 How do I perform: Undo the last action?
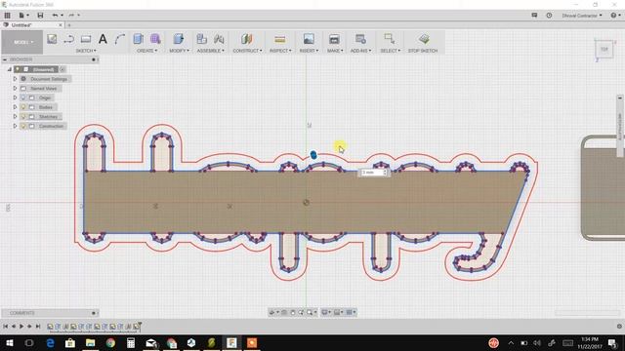pos(56,16)
